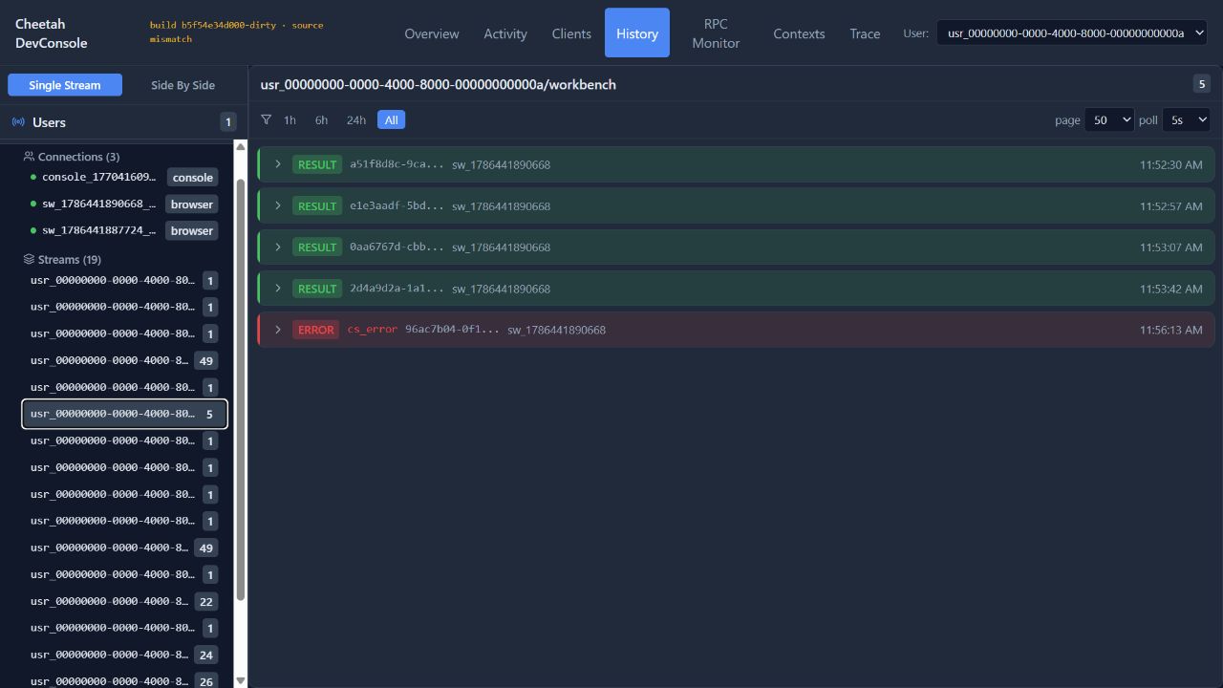This screenshot has width=1223, height=688.
Task: Click the workbench event count badge 5
Action: (1202, 84)
